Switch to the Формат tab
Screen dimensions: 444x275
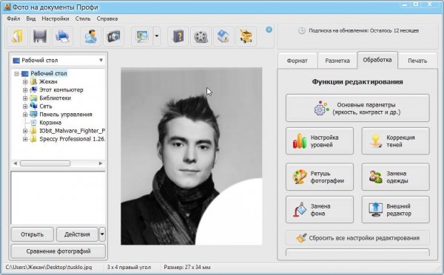click(x=297, y=61)
